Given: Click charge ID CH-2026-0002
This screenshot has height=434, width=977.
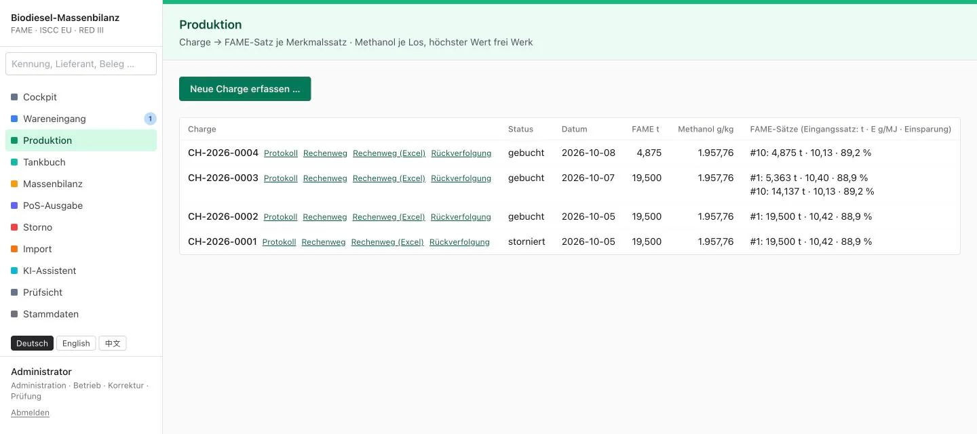Looking at the screenshot, I should tap(223, 216).
